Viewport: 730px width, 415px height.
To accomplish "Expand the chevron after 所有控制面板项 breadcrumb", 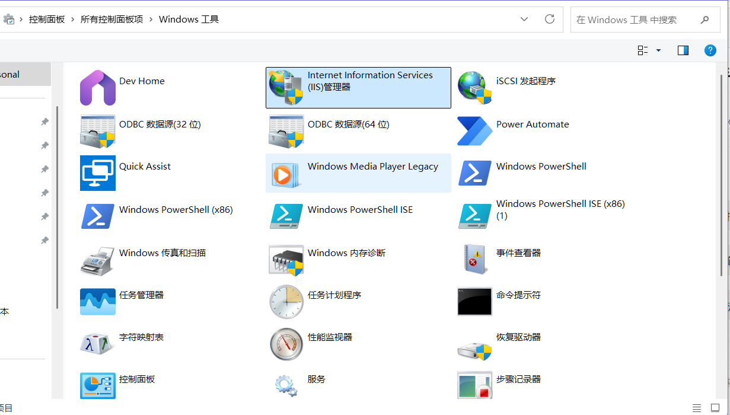I will pos(151,20).
